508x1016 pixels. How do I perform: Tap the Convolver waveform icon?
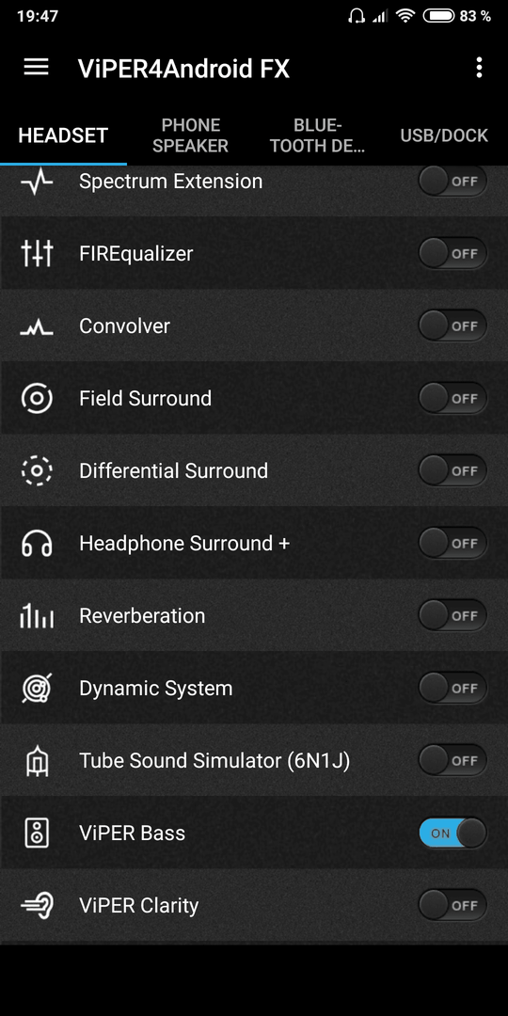click(37, 327)
